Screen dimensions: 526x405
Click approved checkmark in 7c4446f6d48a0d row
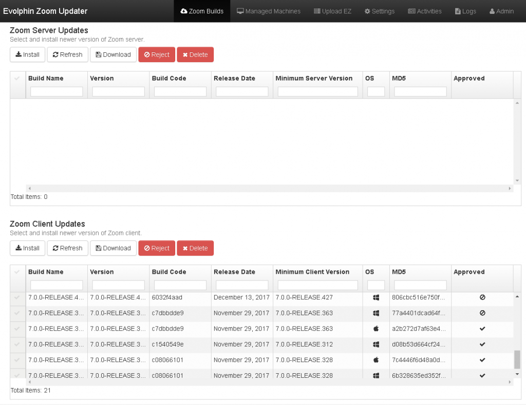coord(482,360)
